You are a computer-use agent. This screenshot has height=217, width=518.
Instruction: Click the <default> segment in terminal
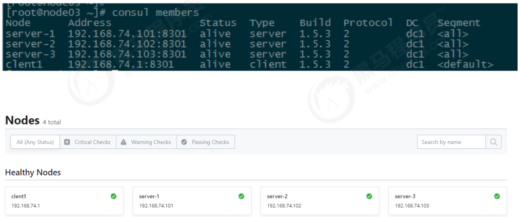tap(465, 64)
